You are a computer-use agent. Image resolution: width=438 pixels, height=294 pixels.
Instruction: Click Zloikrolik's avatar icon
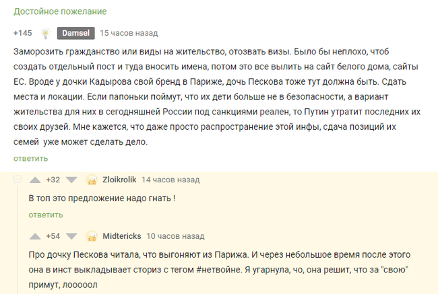click(92, 180)
